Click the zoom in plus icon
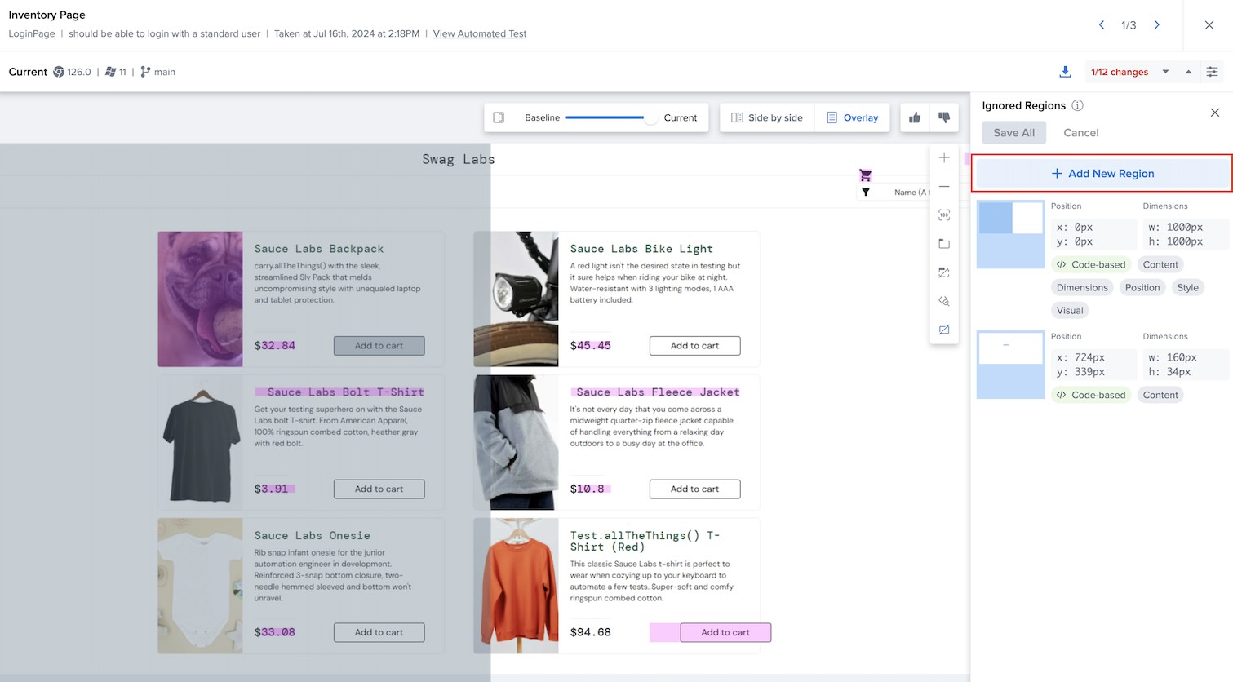The image size is (1233, 682). pyautogui.click(x=944, y=158)
